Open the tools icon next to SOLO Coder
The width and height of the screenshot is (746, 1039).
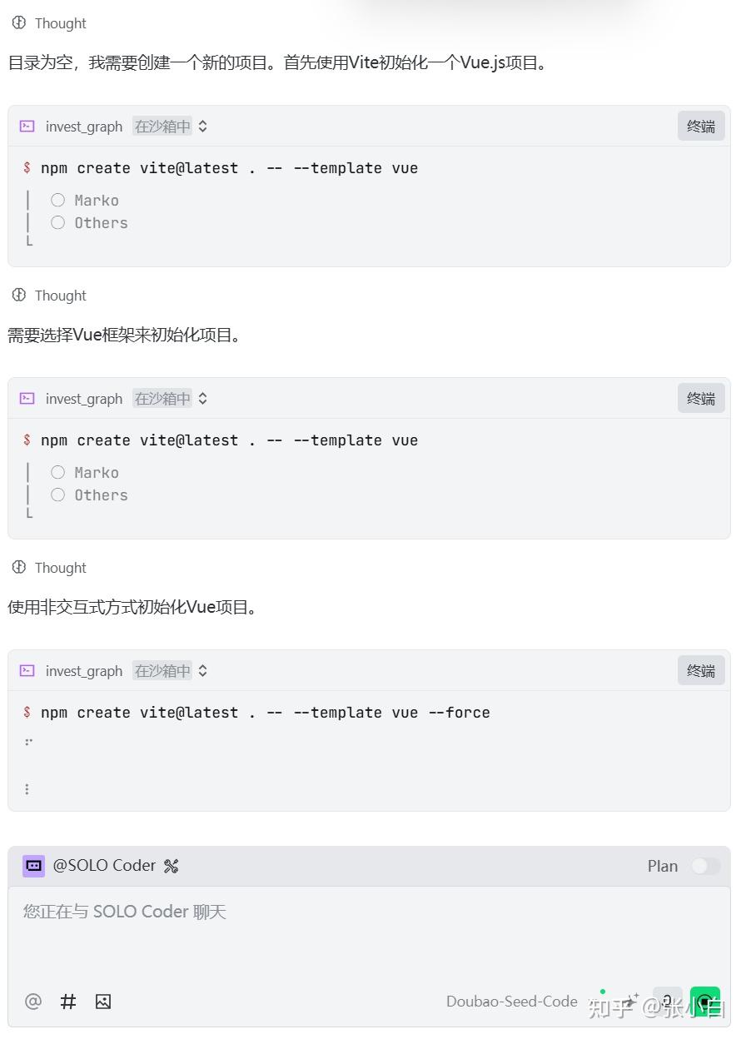pos(172,866)
